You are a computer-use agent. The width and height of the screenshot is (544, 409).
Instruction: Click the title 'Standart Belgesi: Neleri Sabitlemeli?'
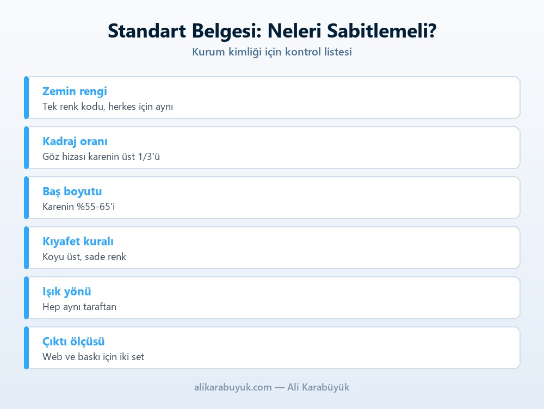pos(272,31)
